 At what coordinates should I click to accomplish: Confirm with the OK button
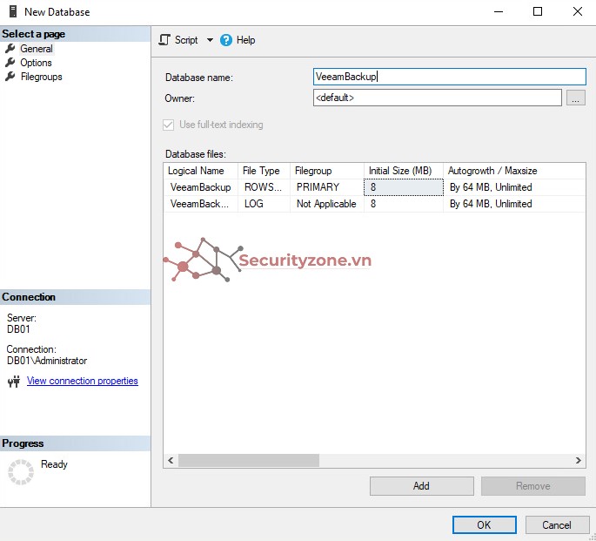(485, 525)
